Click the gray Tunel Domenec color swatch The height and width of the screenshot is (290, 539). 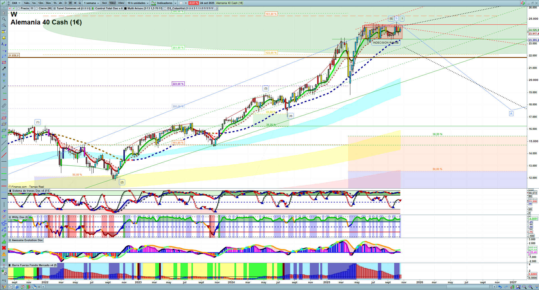coord(55,8)
